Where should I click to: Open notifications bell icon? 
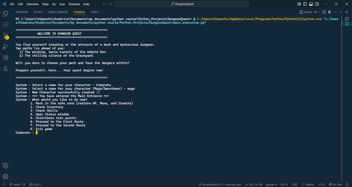(x=347, y=184)
